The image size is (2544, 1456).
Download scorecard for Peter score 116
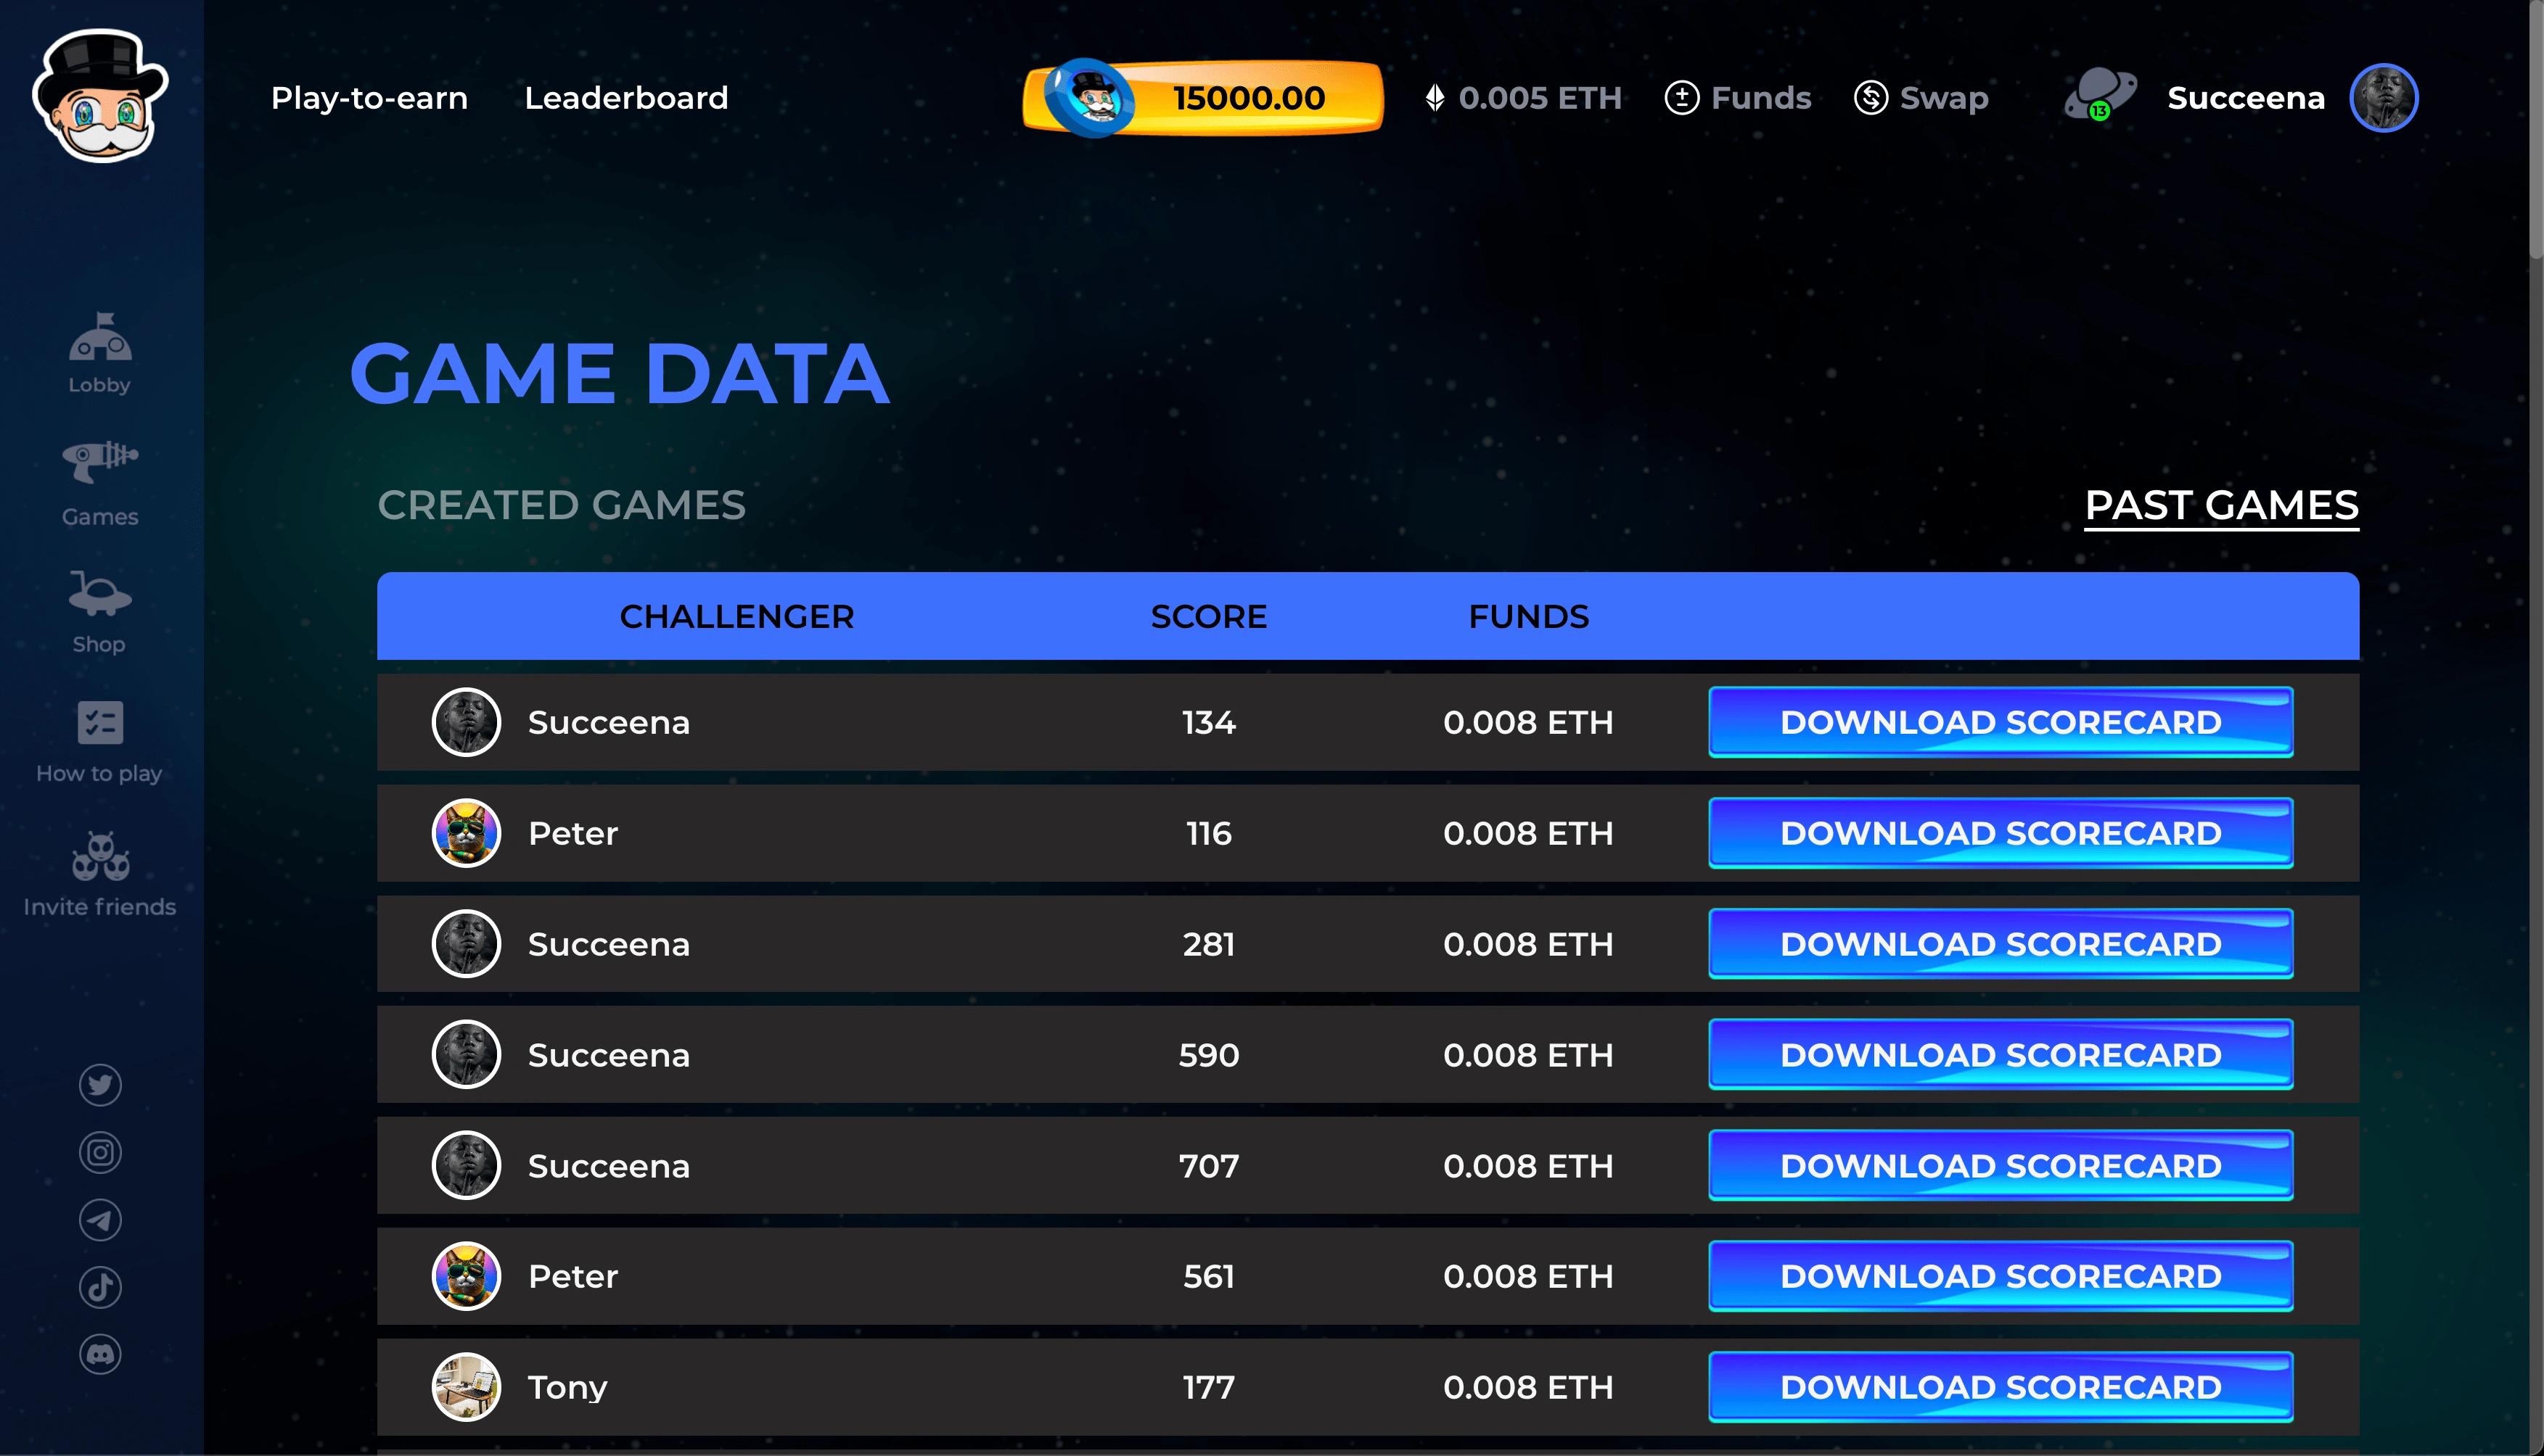[2001, 833]
